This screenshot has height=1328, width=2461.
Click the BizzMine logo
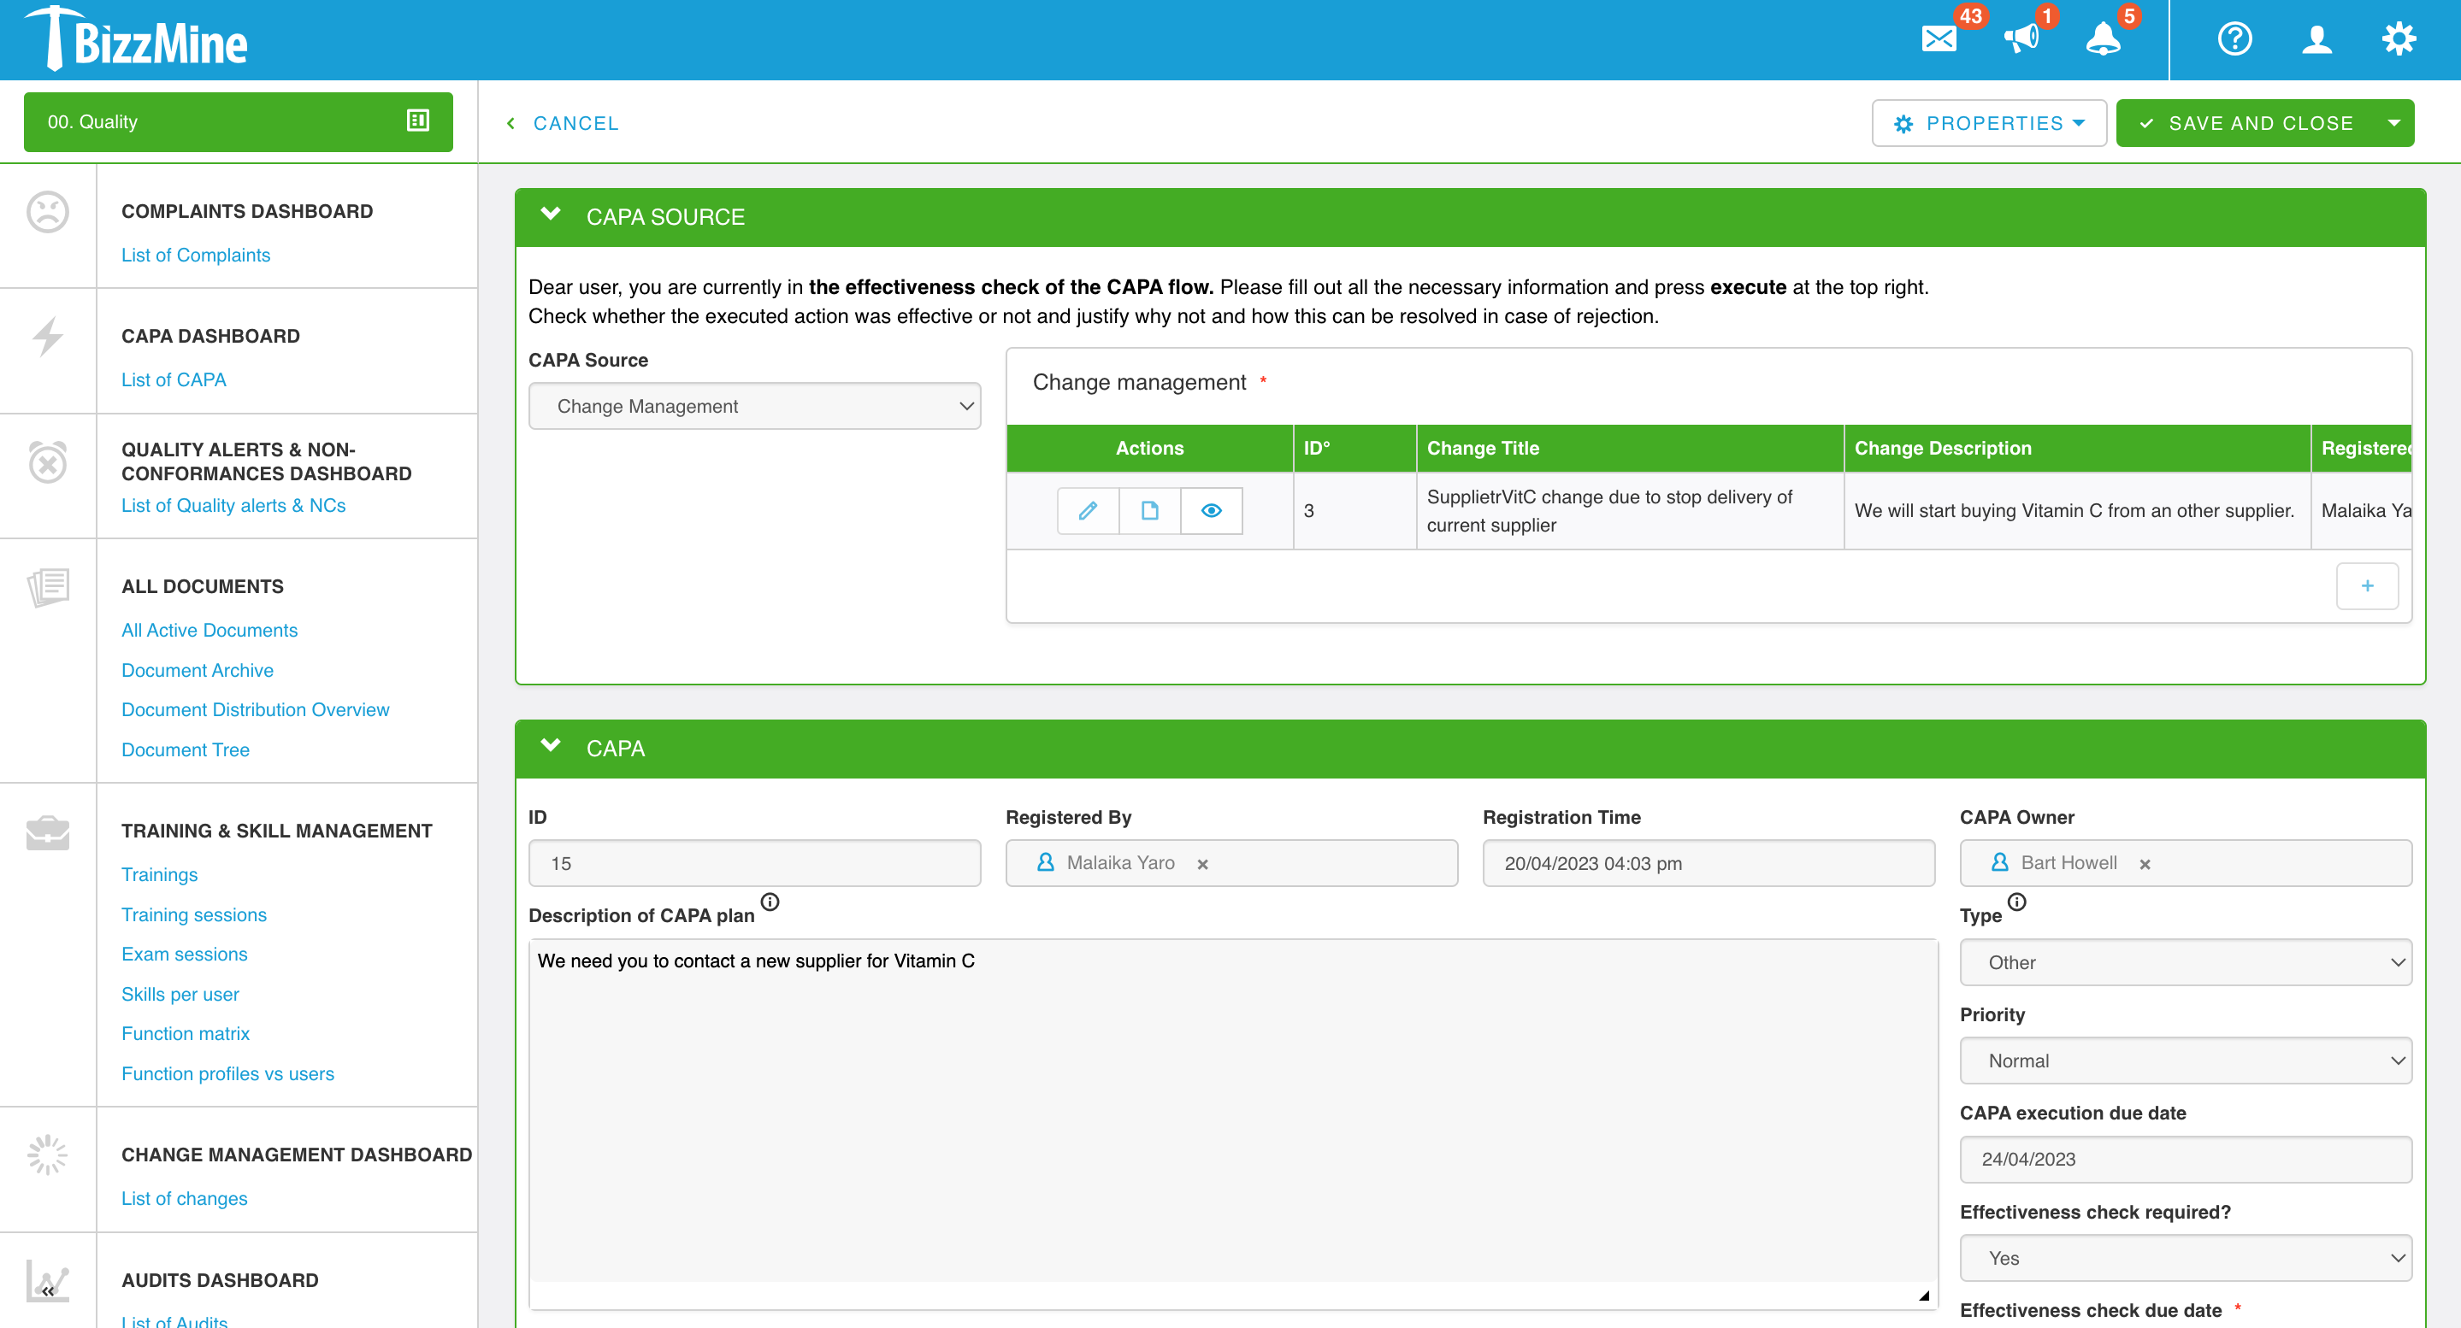tap(136, 39)
